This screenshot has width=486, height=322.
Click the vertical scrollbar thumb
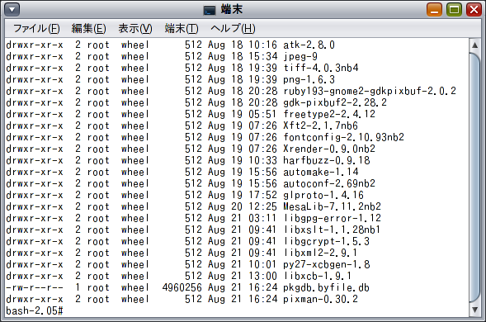[474, 178]
